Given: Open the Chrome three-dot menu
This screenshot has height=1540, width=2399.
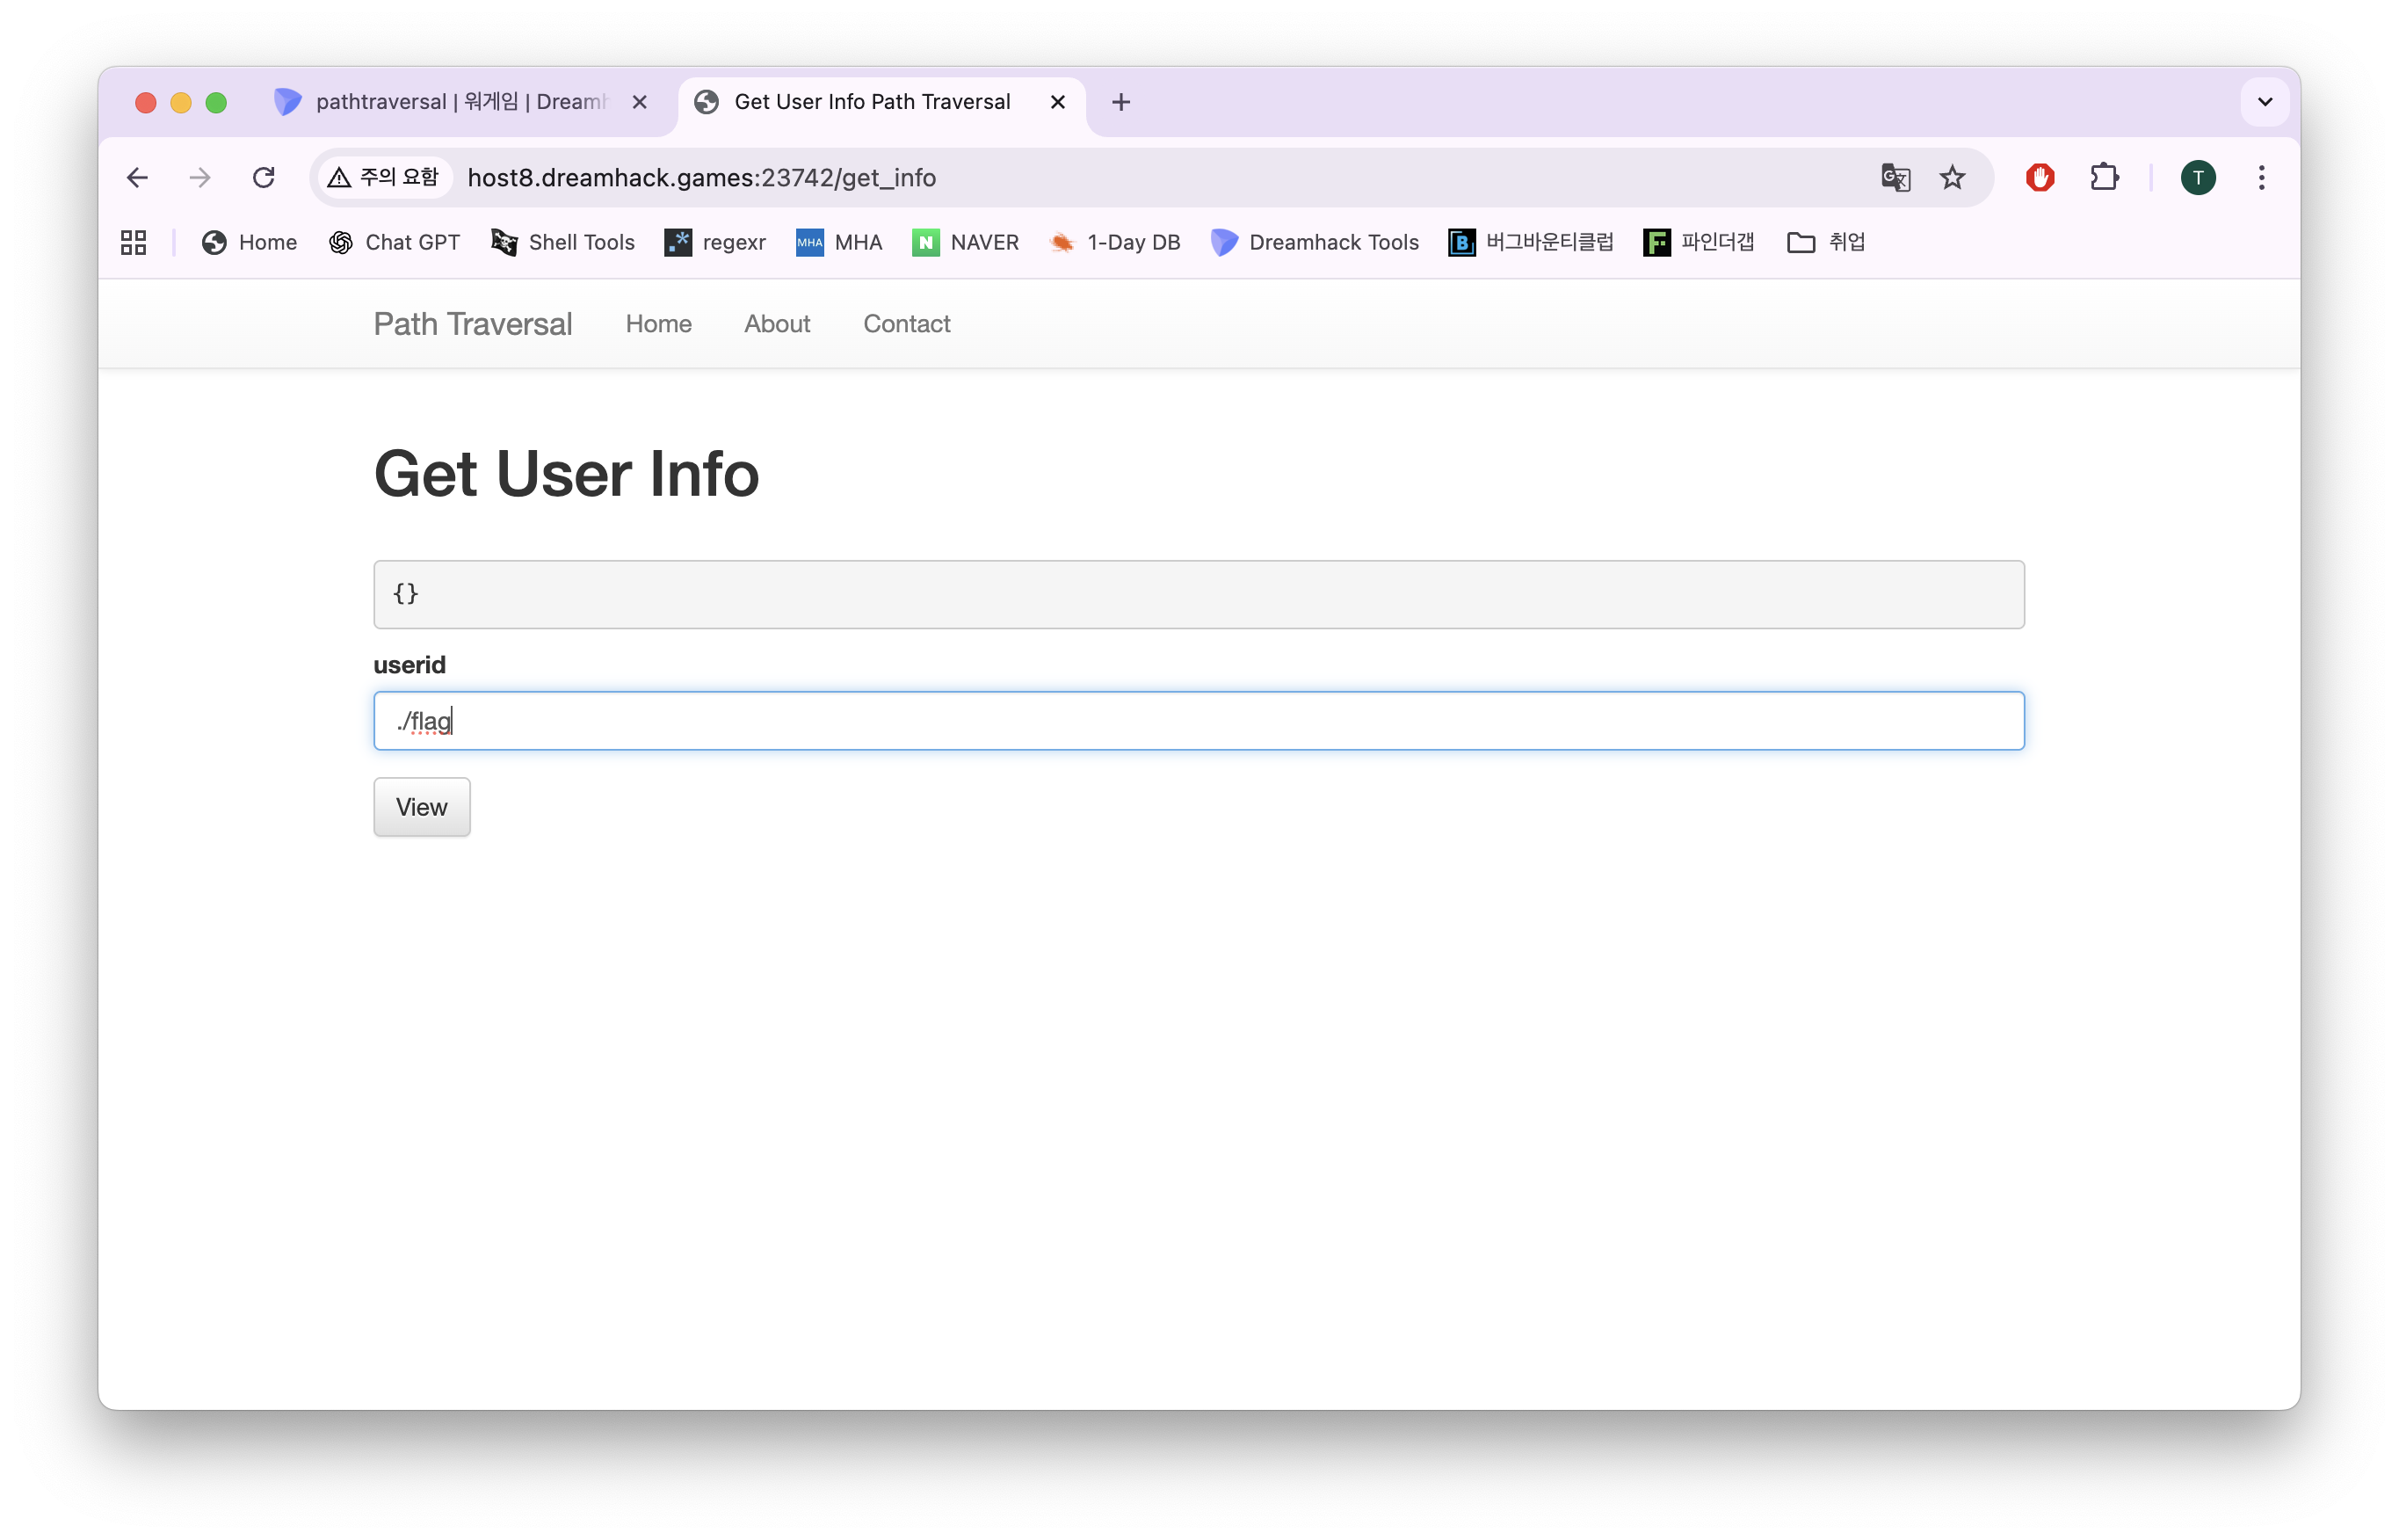Looking at the screenshot, I should 2261,178.
